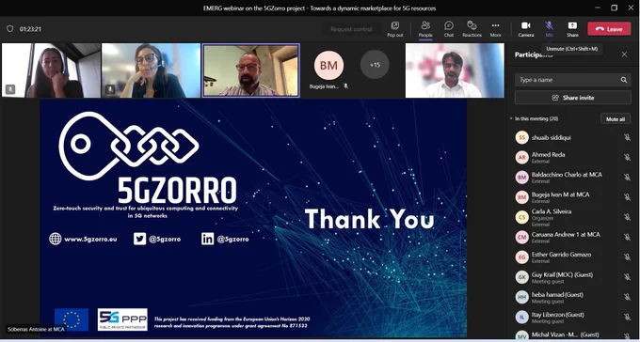Select participant Baldacchino Charlo at MCA
640x342 pixels.
pos(572,178)
